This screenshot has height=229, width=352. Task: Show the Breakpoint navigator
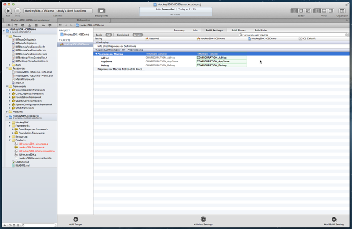(x=43, y=25)
